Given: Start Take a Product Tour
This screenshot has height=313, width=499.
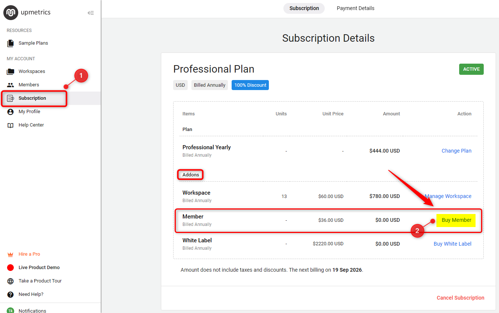Looking at the screenshot, I should point(40,281).
